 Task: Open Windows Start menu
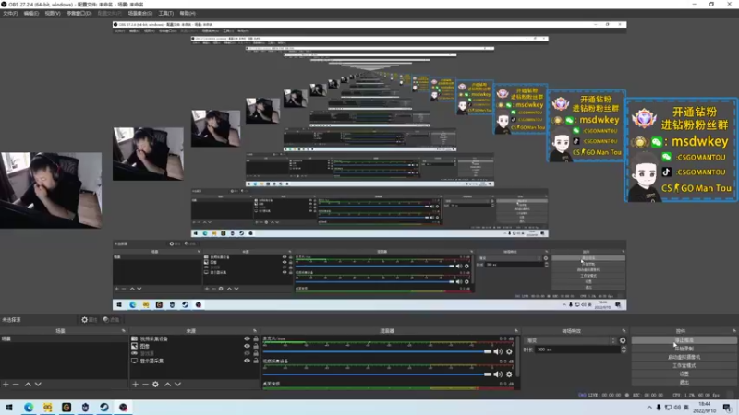(x=9, y=407)
